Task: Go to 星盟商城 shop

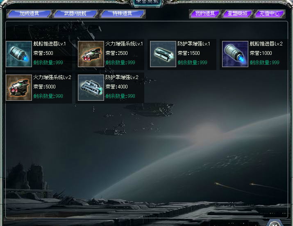Action: [237, 14]
